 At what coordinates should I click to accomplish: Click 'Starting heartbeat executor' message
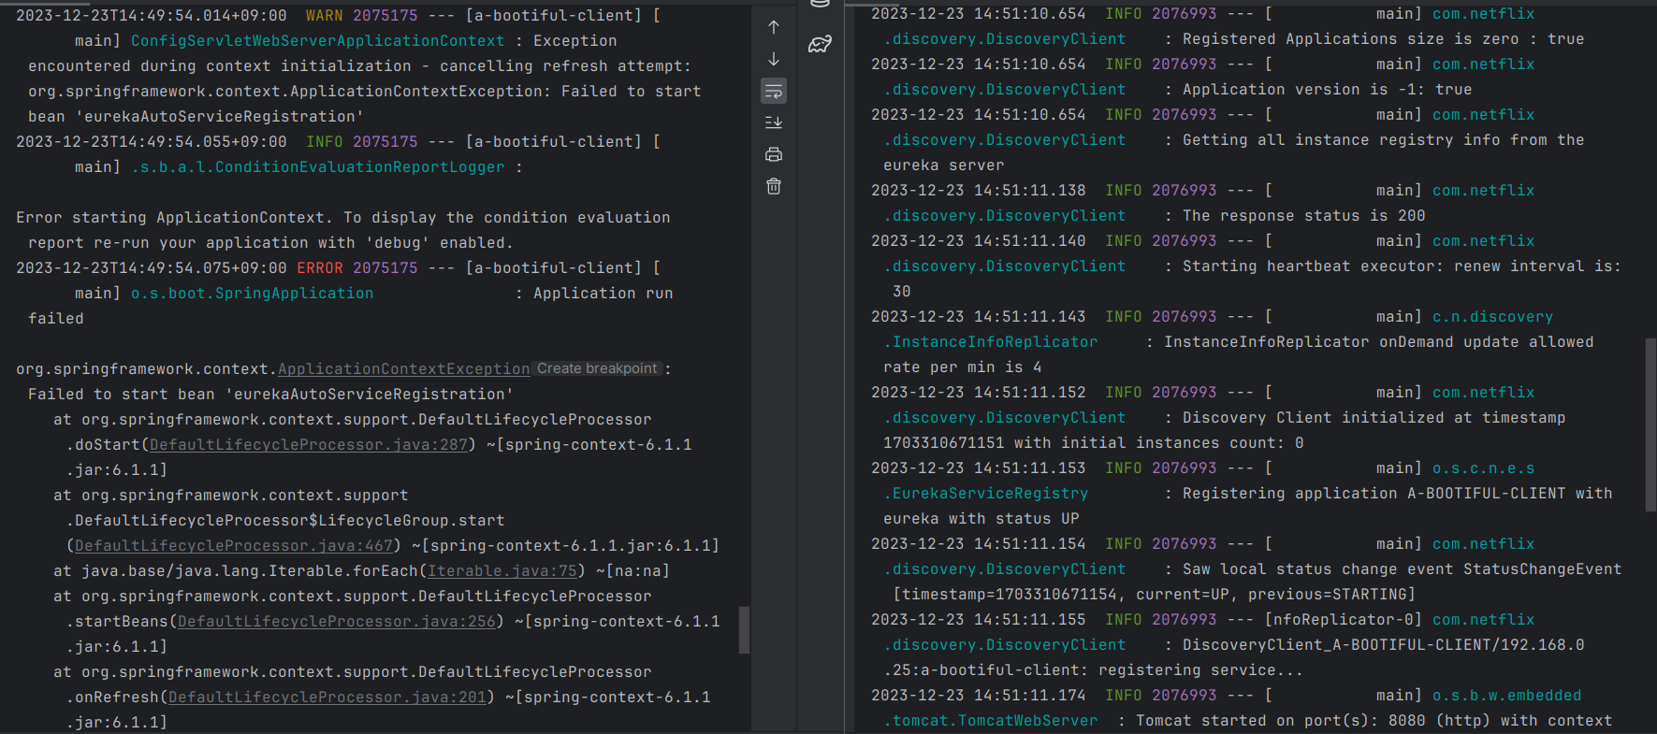click(x=1403, y=266)
